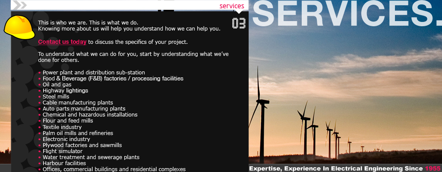Select Palm oil mills and refineries item

coord(78,133)
